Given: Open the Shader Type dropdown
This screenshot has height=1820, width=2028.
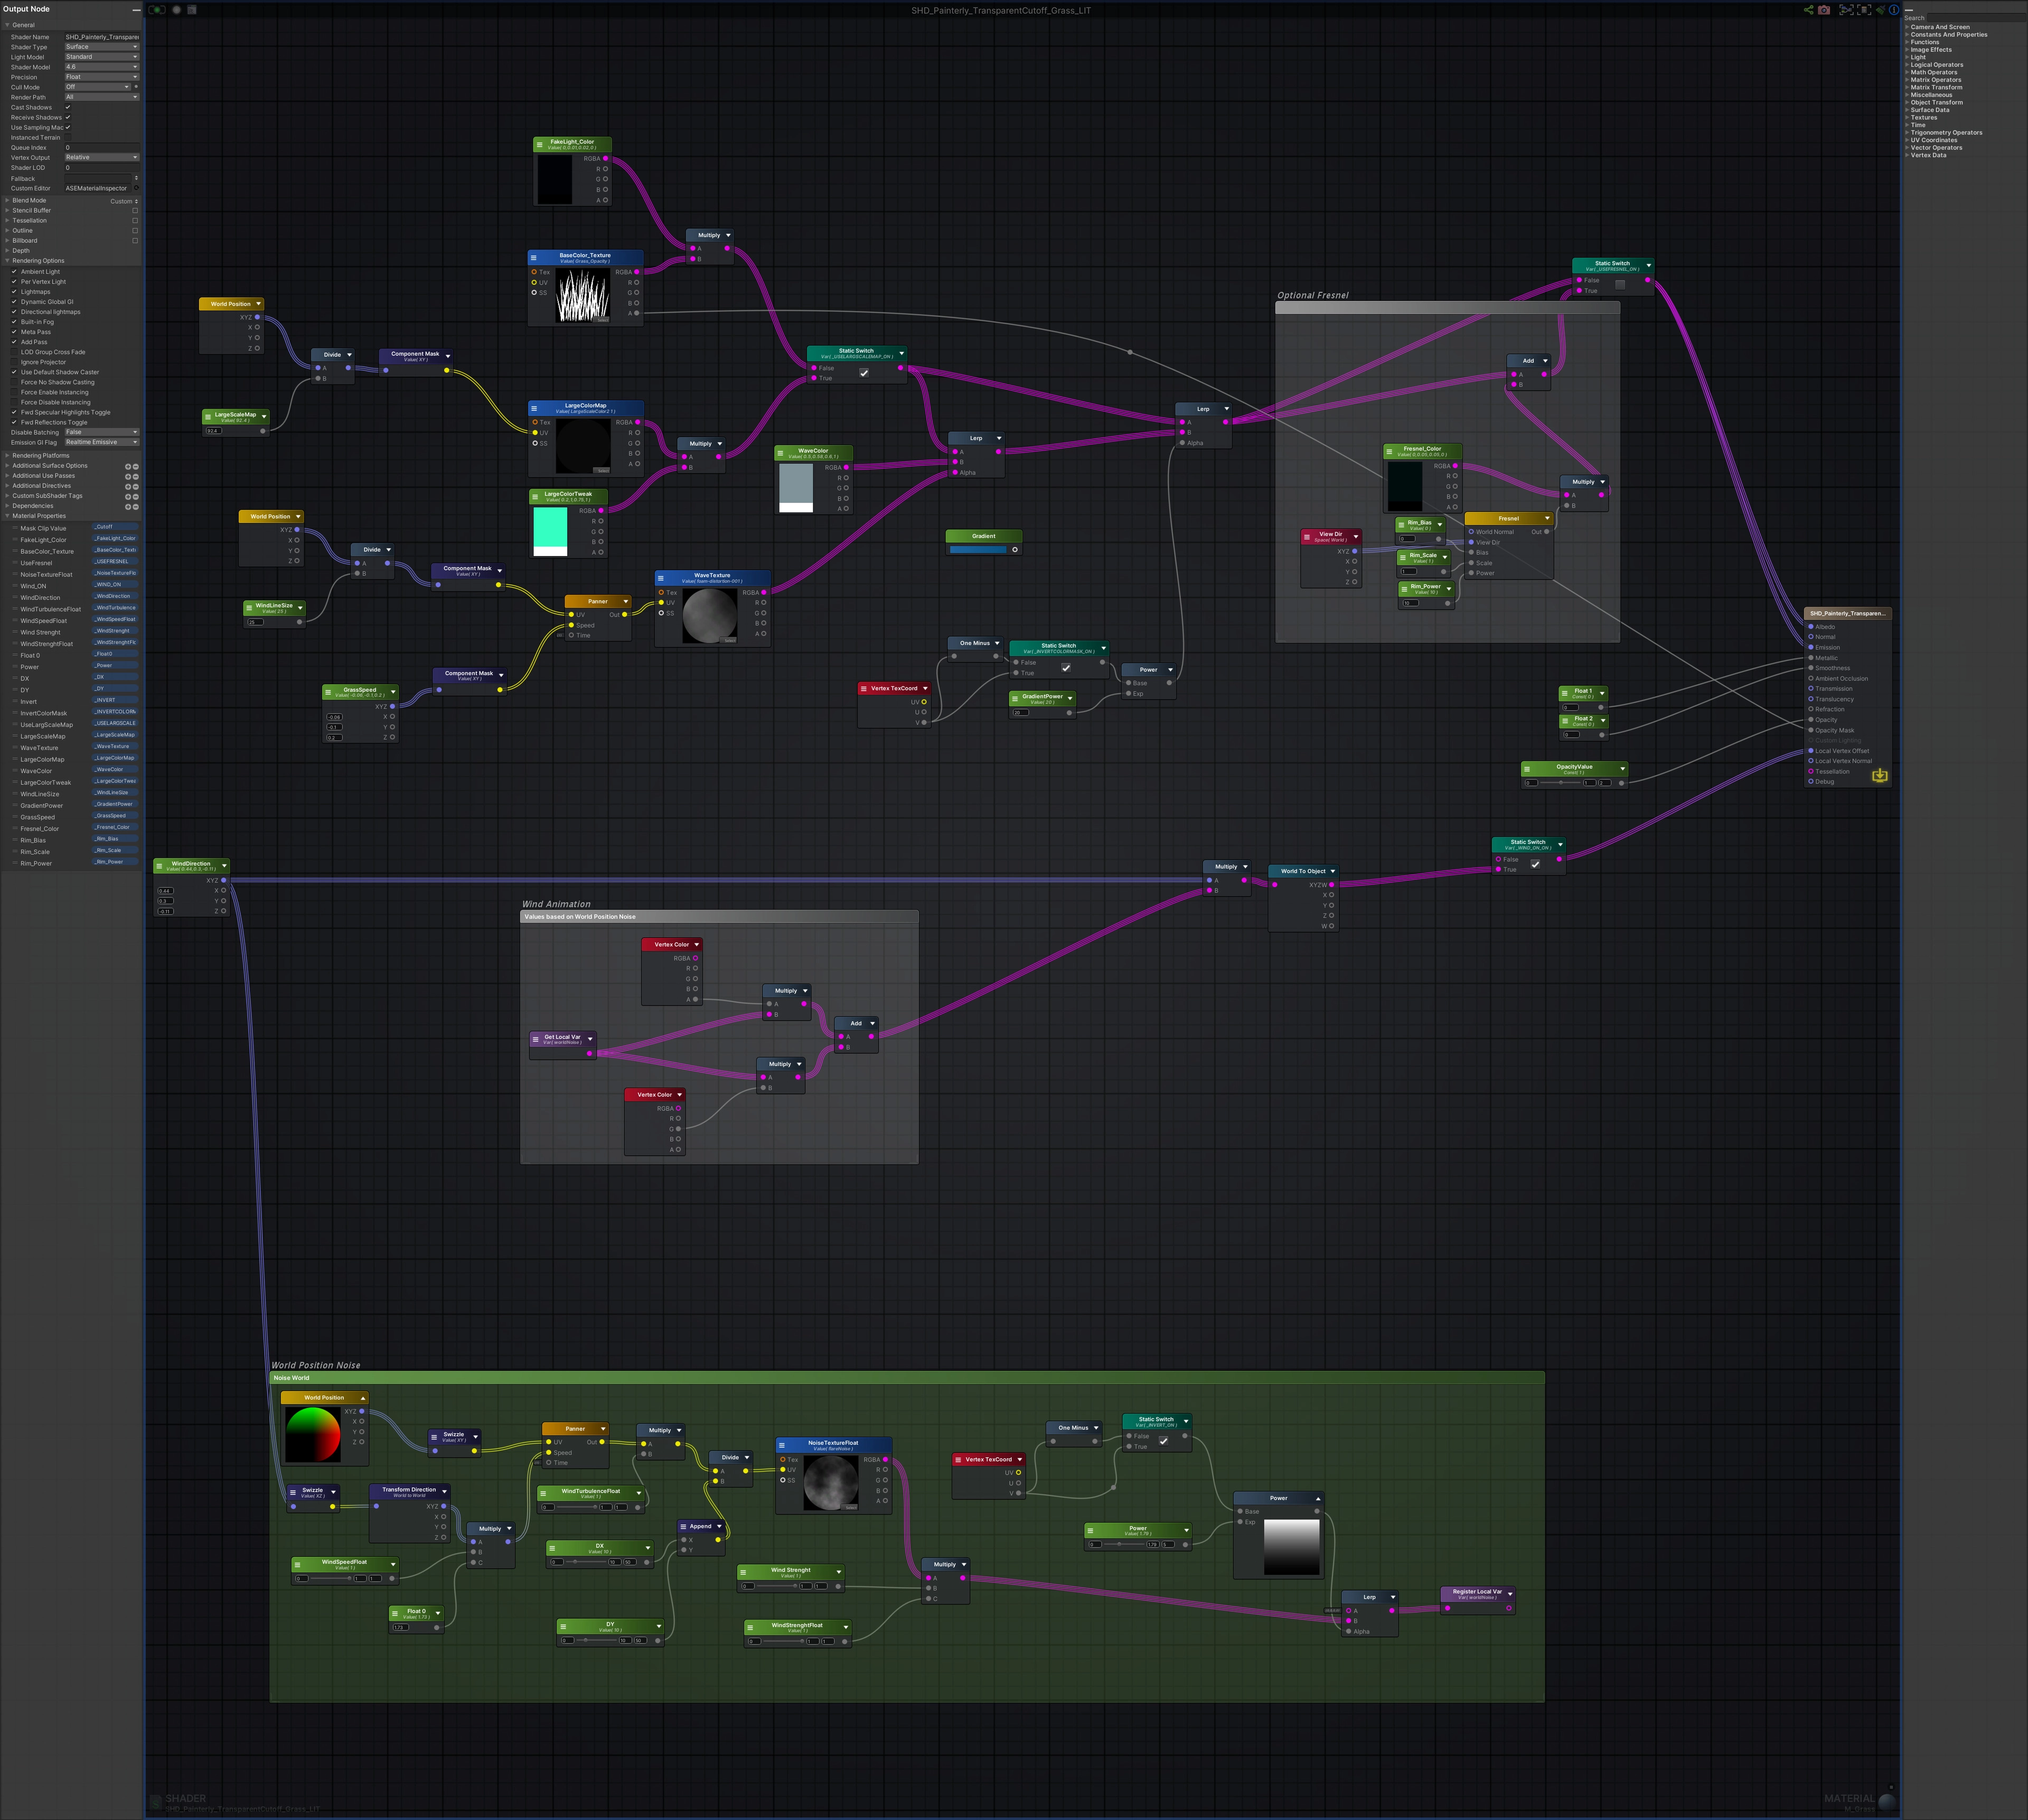Looking at the screenshot, I should tap(101, 47).
